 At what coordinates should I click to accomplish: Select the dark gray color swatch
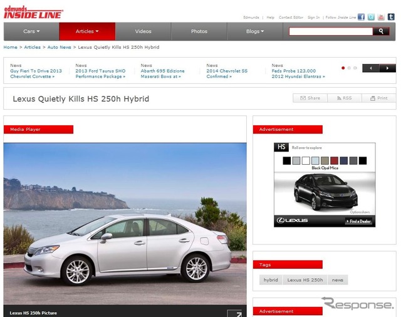353,160
